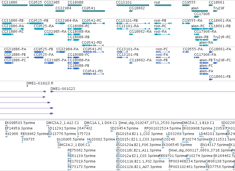Select protein CG17906-PA

coord(197,57)
